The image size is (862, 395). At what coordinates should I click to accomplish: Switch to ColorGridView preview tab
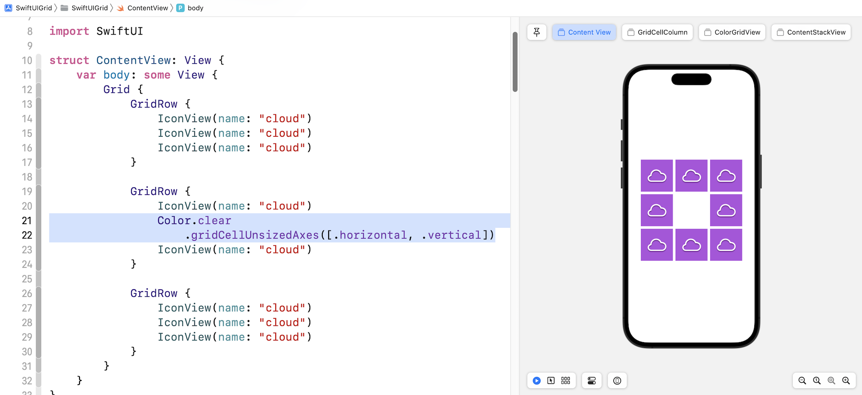(732, 32)
